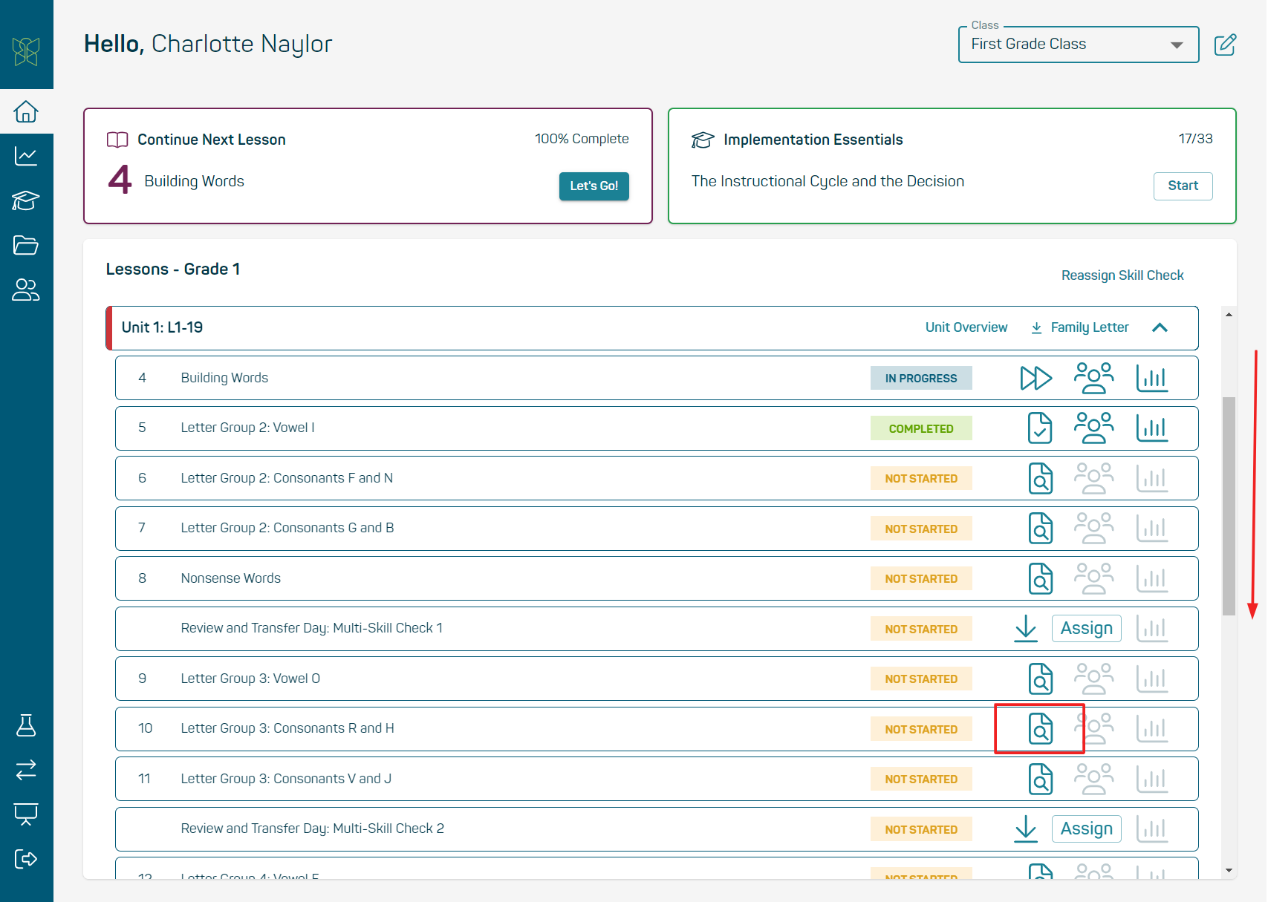The height and width of the screenshot is (902, 1268).
Task: Click the scrollbar down arrow
Action: 1229,870
